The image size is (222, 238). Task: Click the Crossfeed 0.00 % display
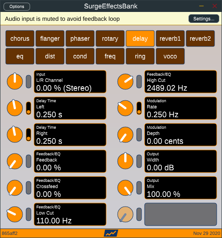[70, 188]
